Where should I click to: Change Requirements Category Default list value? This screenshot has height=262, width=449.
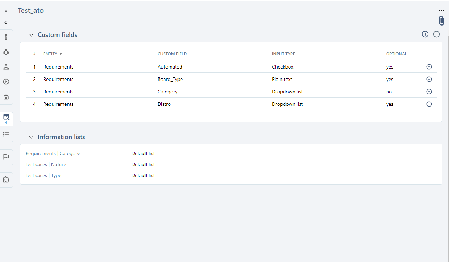pos(143,154)
